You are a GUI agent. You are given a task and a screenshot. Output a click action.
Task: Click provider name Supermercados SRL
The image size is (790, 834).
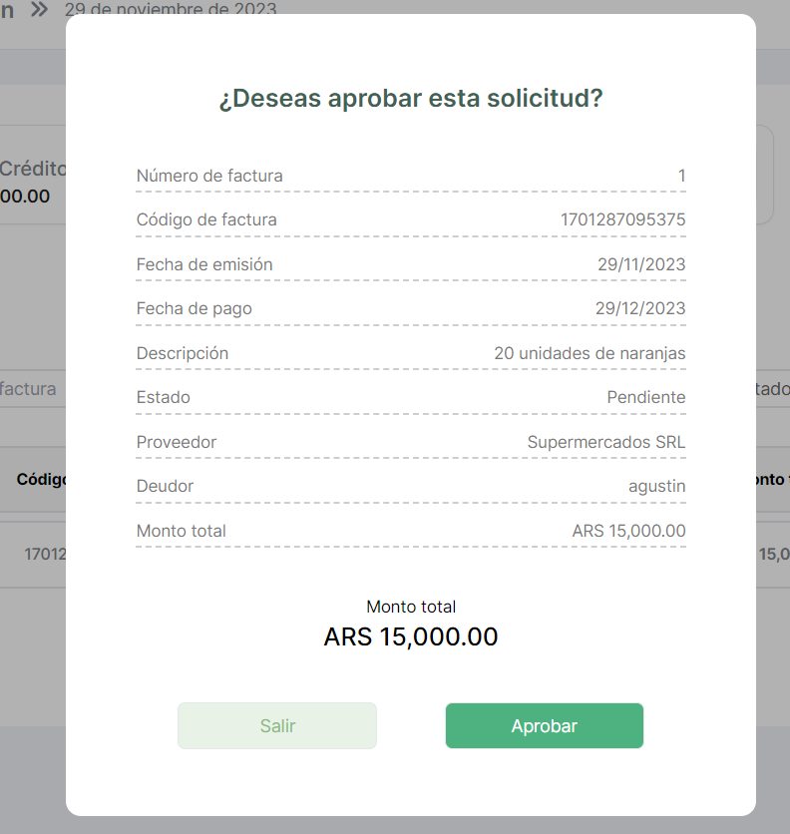(x=605, y=442)
